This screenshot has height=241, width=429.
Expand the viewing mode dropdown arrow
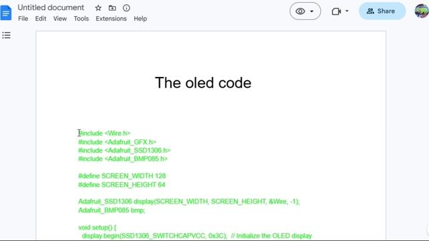tap(312, 11)
